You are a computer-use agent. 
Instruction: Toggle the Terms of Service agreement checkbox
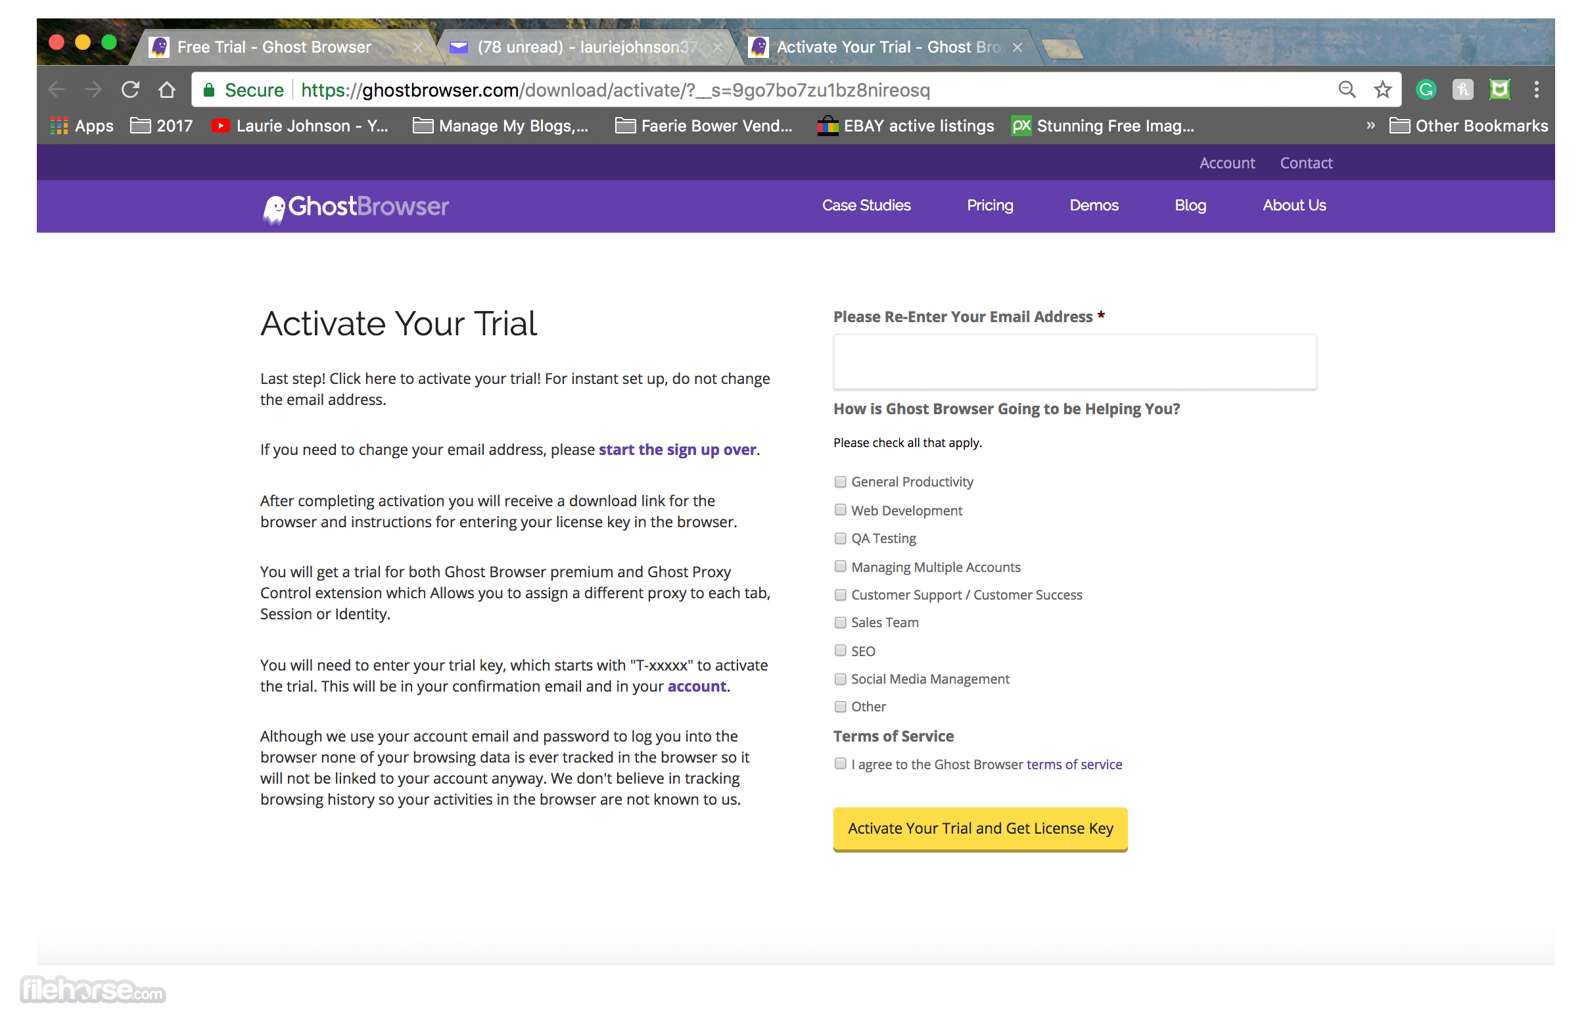pyautogui.click(x=840, y=763)
